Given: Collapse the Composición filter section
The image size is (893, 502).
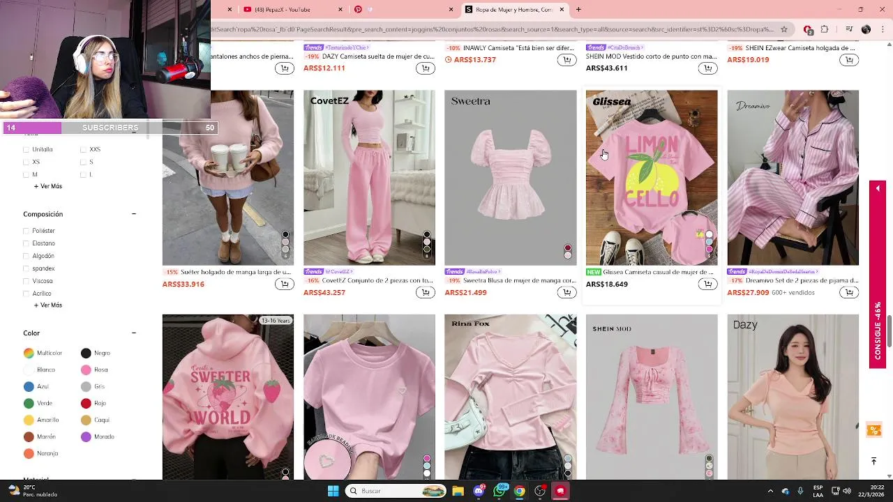Looking at the screenshot, I should point(134,214).
